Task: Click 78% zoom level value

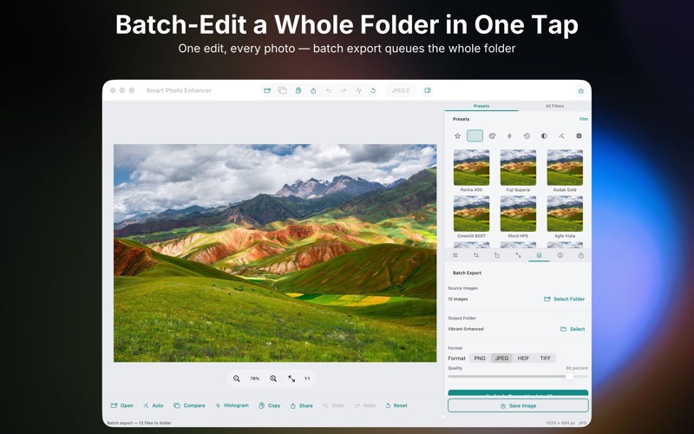Action: 255,378
